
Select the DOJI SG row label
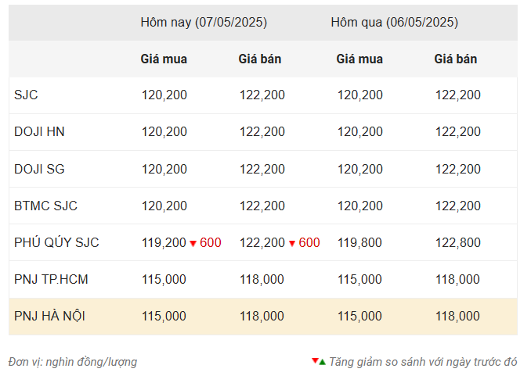[x=39, y=169]
